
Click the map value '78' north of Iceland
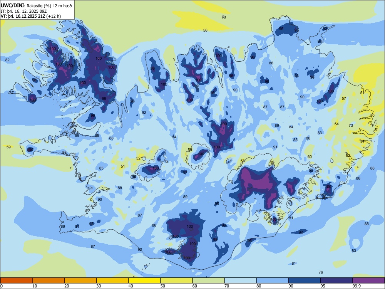[x=224, y=17]
